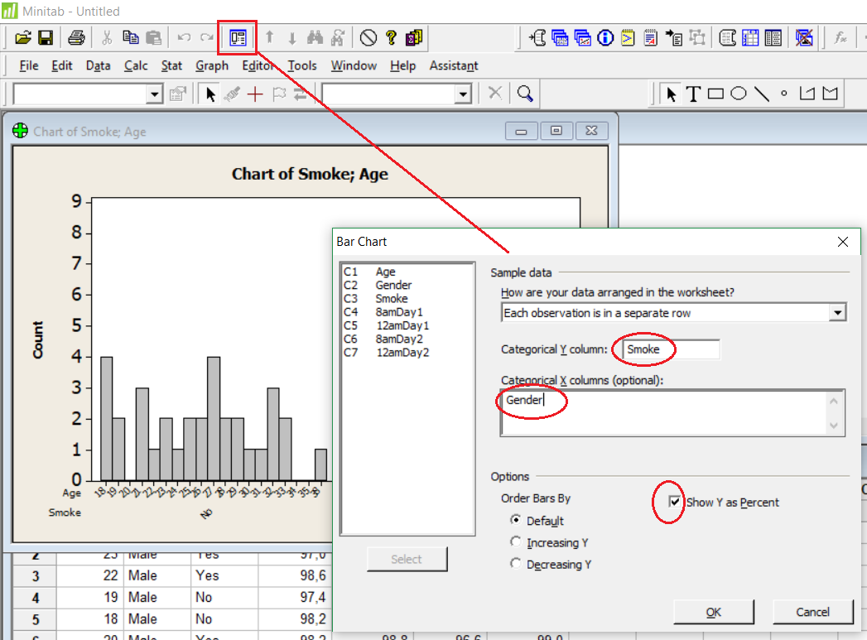Open Help with the question mark icon
Screen dimensions: 867x640
click(391, 37)
